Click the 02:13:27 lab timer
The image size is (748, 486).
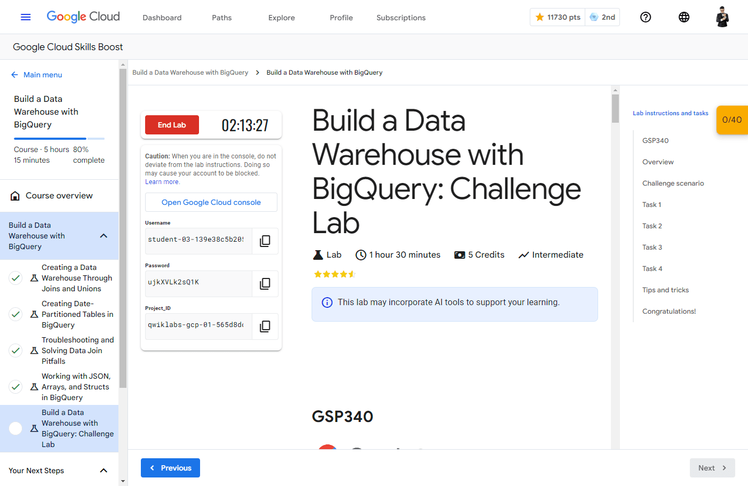click(x=245, y=125)
